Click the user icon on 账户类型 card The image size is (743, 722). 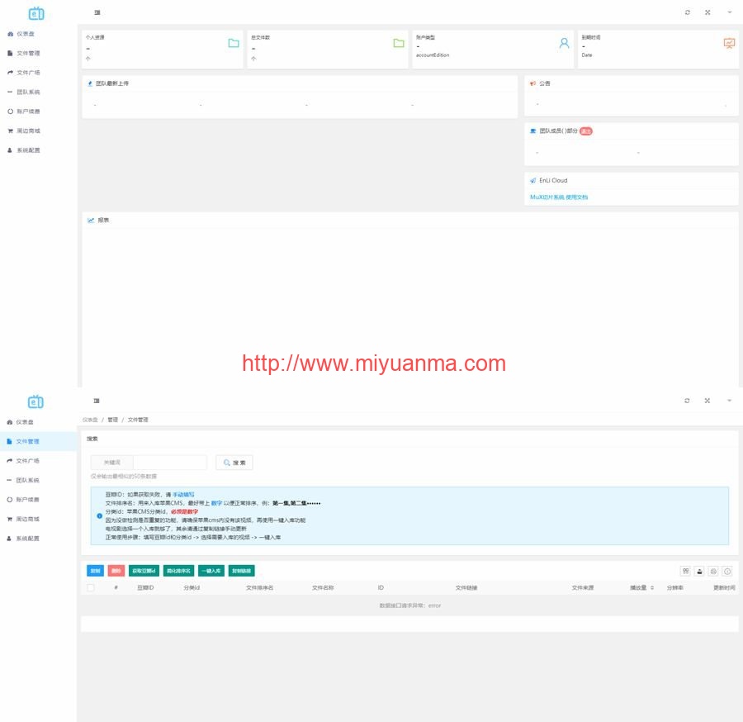coord(564,43)
